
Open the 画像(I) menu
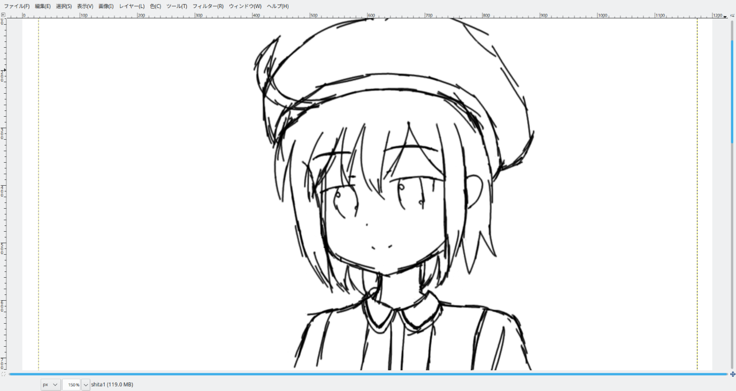pos(106,6)
